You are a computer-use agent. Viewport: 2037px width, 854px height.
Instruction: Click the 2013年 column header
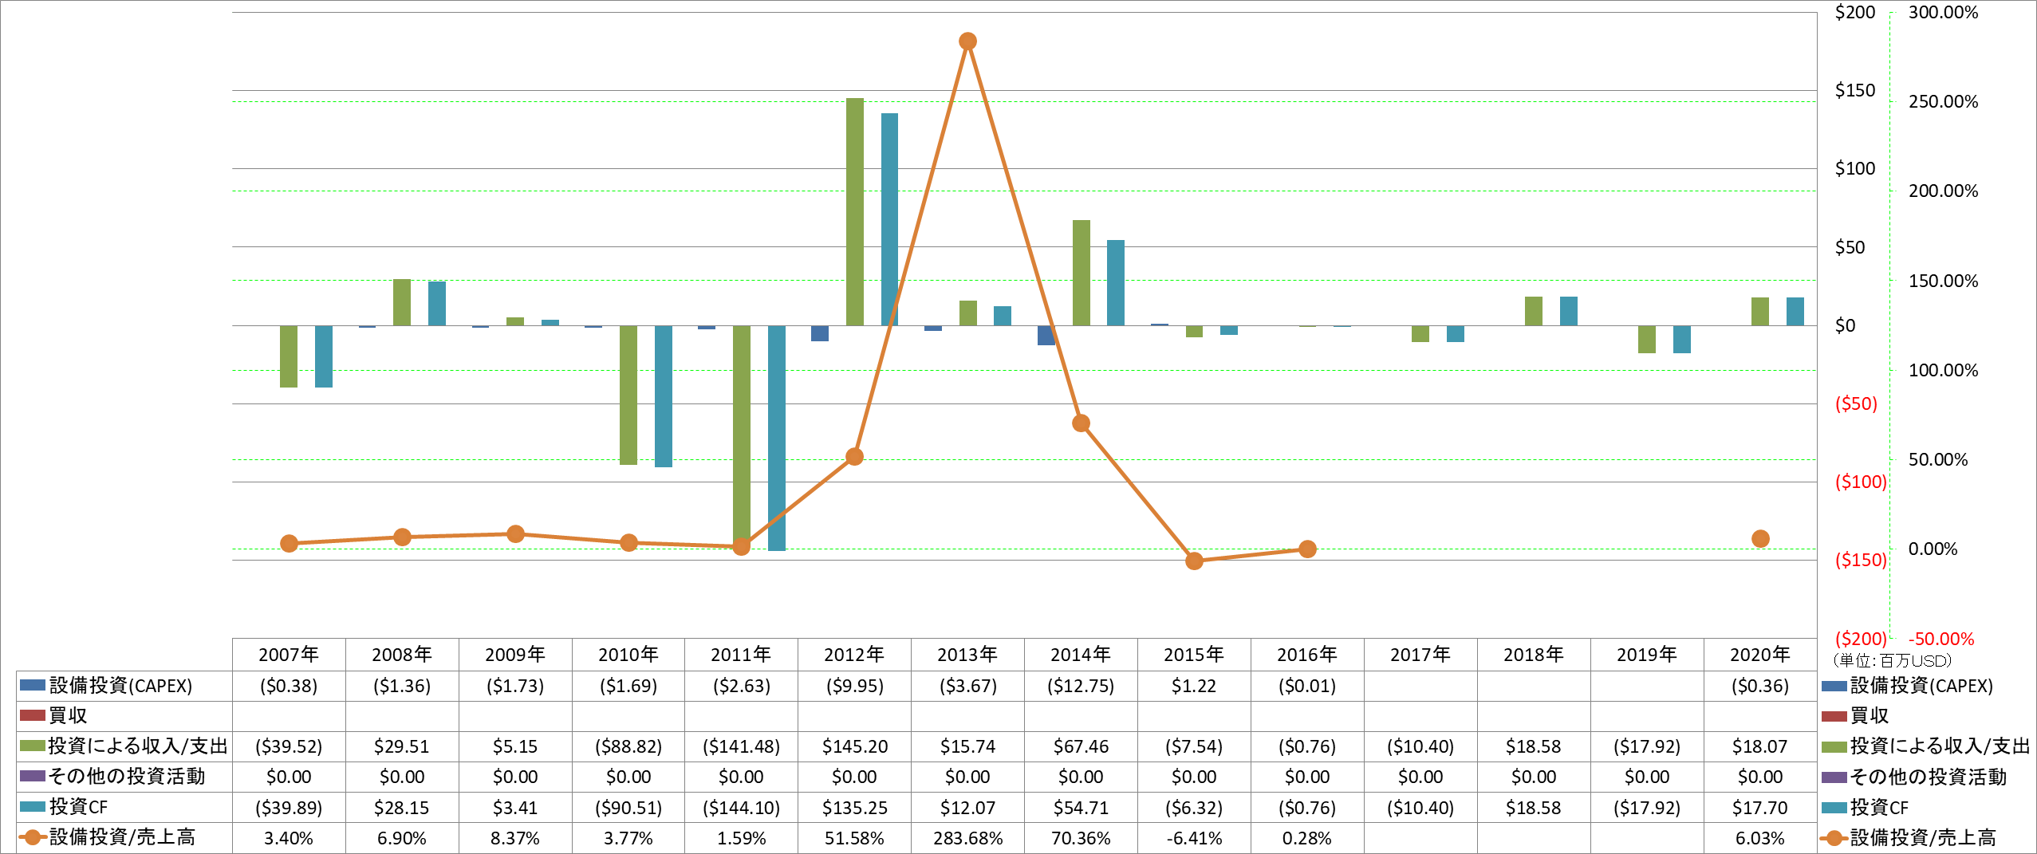(x=967, y=655)
